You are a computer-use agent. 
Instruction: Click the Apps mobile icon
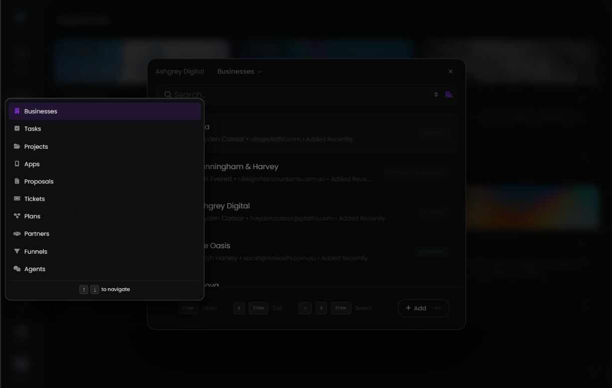tap(17, 164)
